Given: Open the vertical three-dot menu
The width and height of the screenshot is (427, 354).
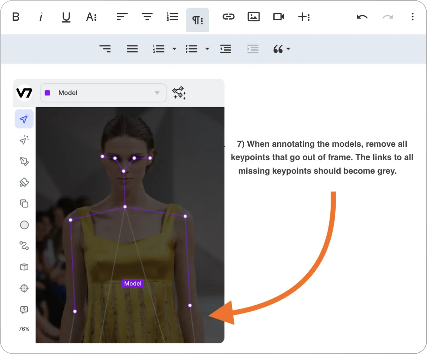Looking at the screenshot, I should [413, 17].
